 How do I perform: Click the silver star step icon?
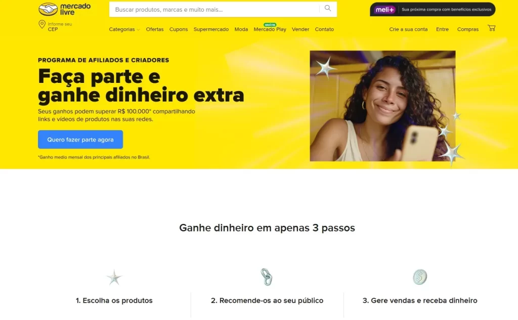(114, 278)
